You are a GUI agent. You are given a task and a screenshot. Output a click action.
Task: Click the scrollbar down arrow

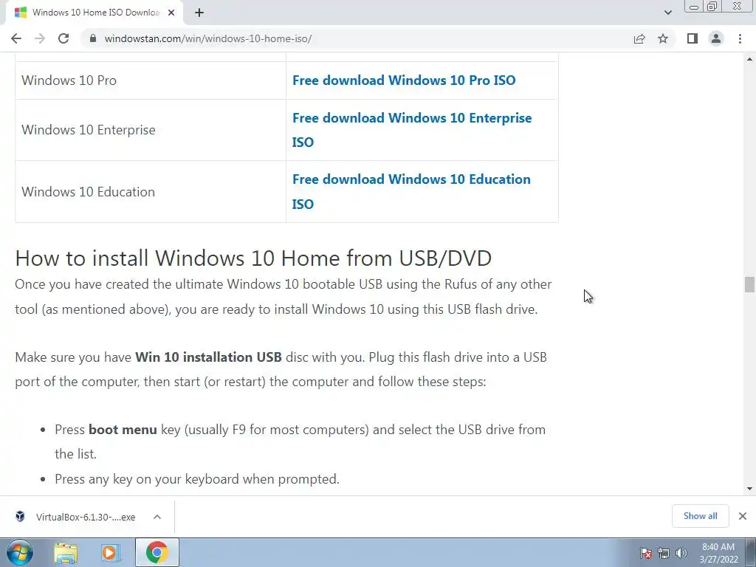tap(749, 489)
